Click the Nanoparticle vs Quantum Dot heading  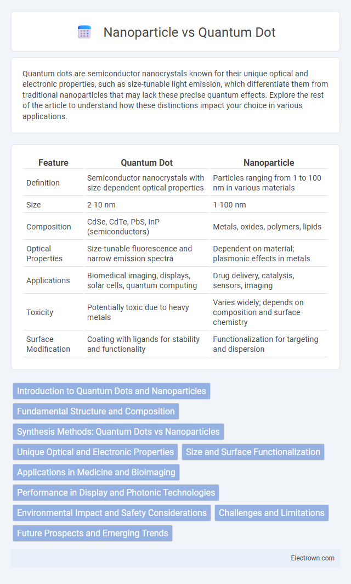pos(189,32)
